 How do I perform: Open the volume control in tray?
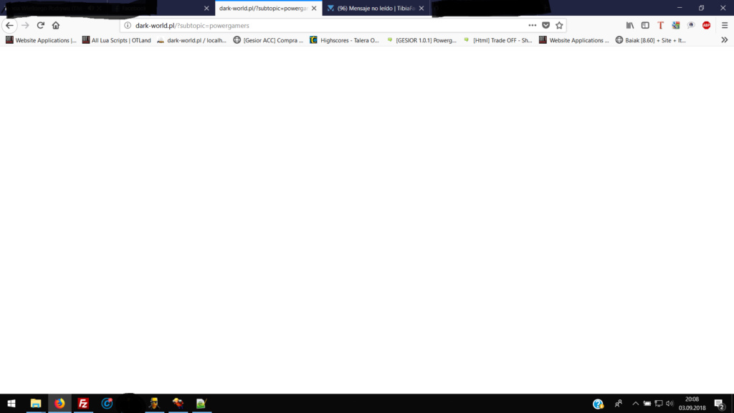(669, 404)
